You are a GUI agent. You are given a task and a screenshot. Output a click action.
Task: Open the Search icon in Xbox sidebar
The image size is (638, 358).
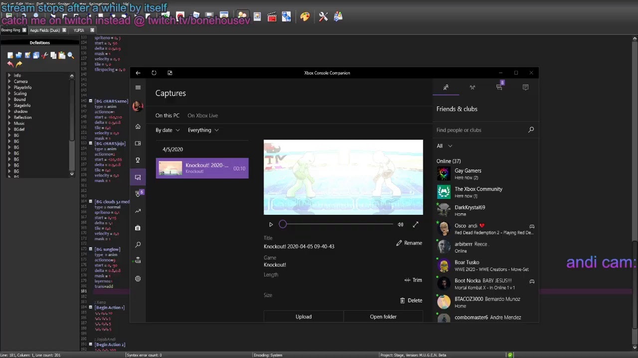138,245
